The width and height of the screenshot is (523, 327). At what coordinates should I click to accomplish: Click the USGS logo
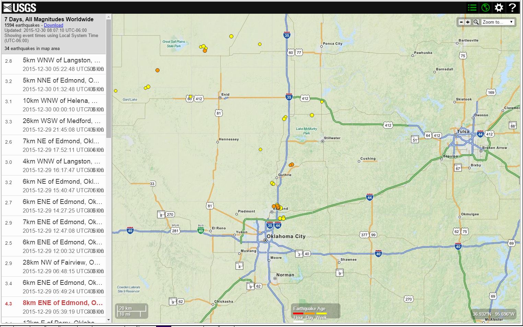[x=20, y=8]
